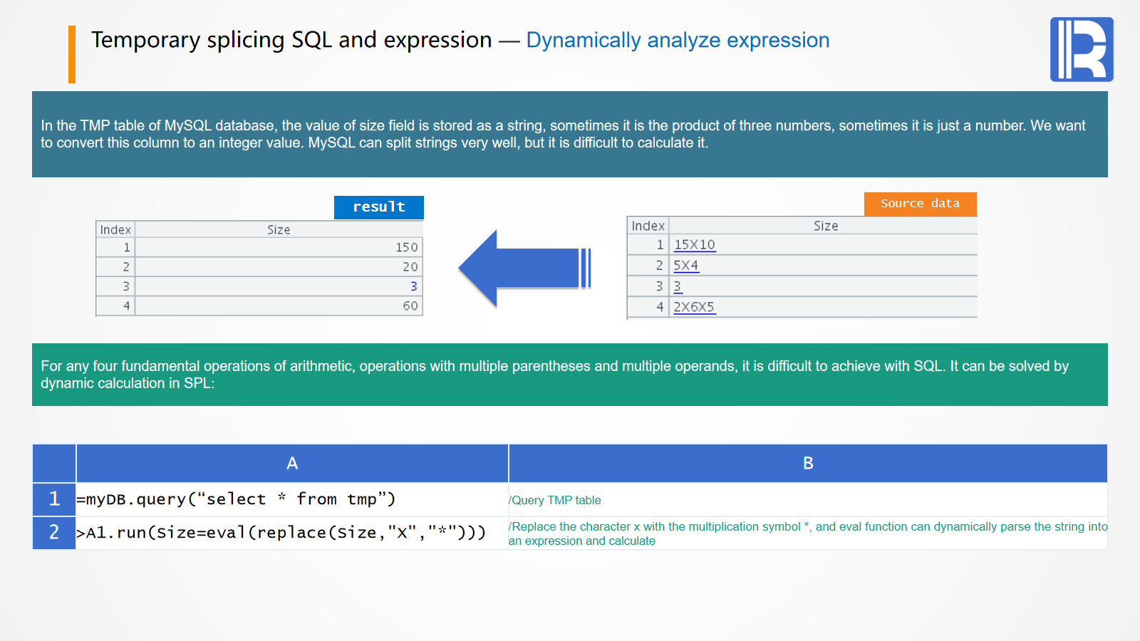Select the orange "Source data" label
The height and width of the screenshot is (641, 1140).
click(x=920, y=204)
